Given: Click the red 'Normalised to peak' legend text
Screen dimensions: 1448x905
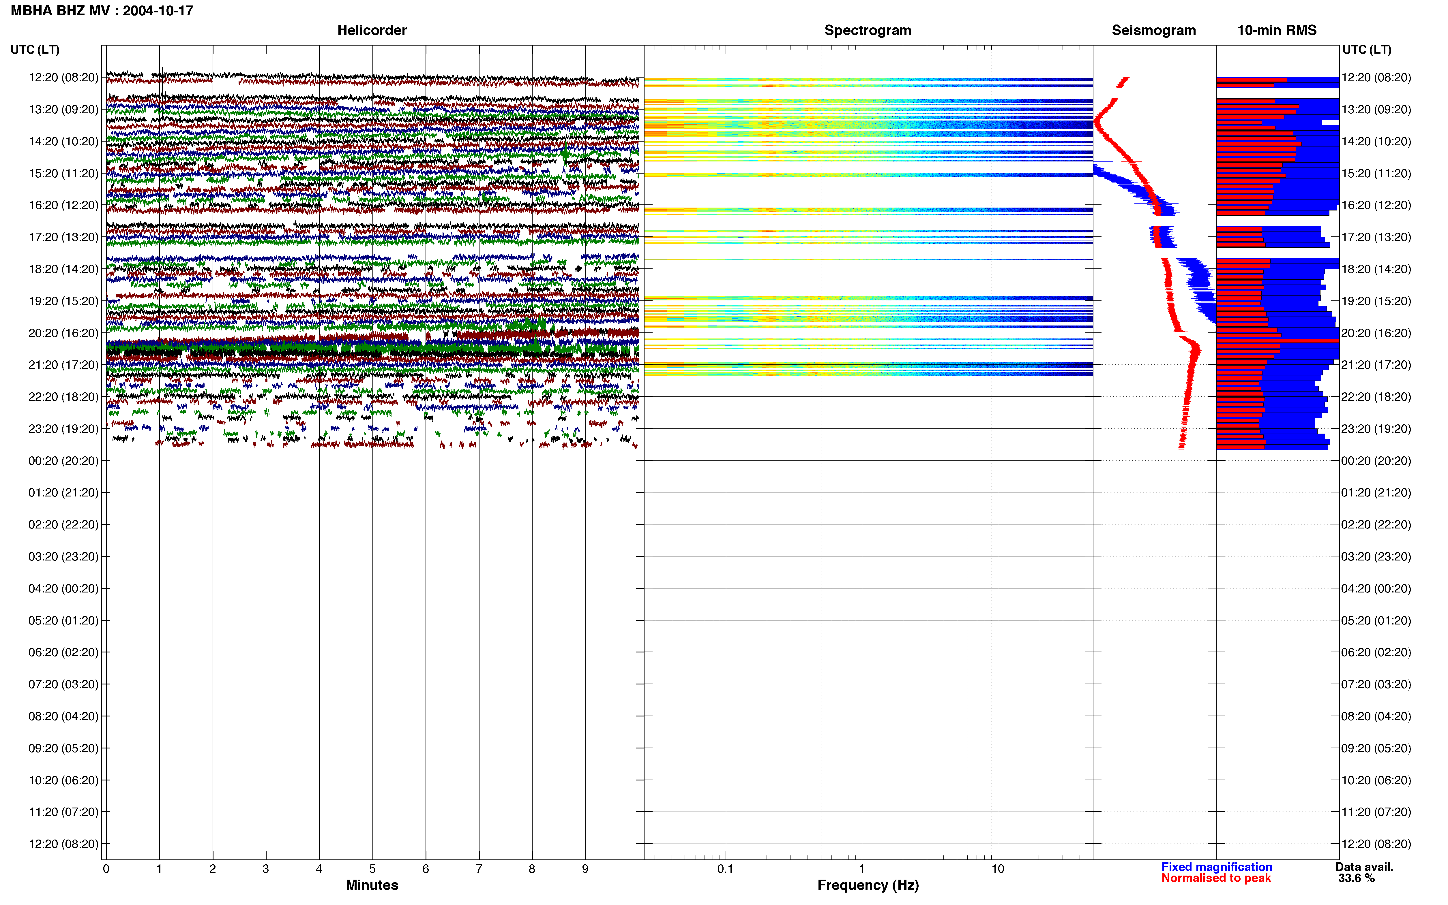Looking at the screenshot, I should 1216,879.
